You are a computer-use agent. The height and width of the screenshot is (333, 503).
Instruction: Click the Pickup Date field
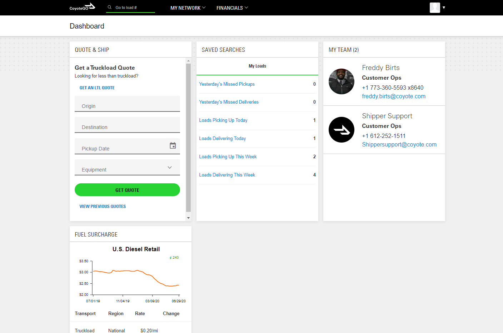pos(127,146)
